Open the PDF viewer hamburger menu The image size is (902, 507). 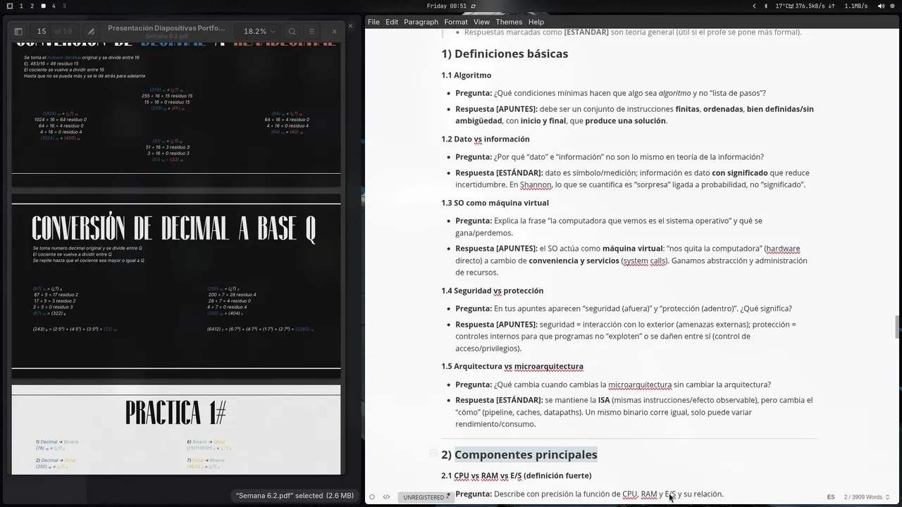tap(311, 32)
